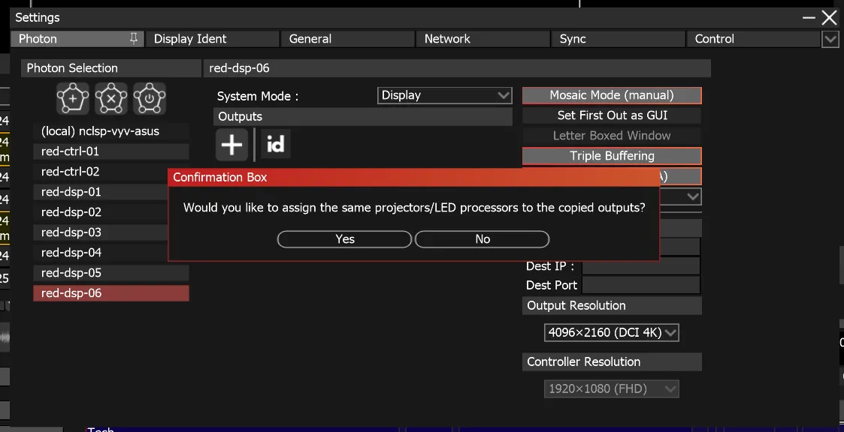Image resolution: width=844 pixels, height=432 pixels.
Task: Click the Output Resolution header
Action: click(612, 306)
